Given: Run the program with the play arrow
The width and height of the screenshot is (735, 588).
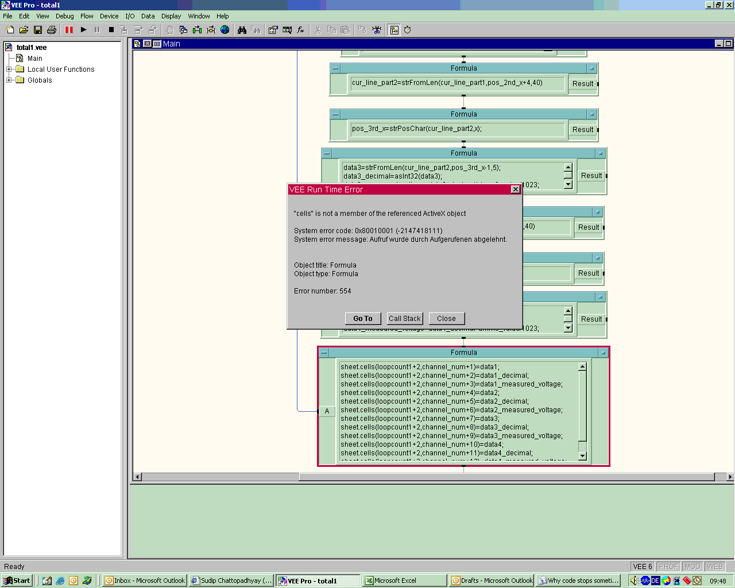Looking at the screenshot, I should (x=84, y=30).
